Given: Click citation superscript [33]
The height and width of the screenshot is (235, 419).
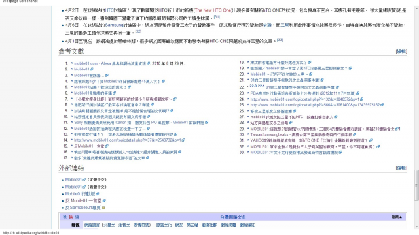Looking at the screenshot, I should point(280,40).
